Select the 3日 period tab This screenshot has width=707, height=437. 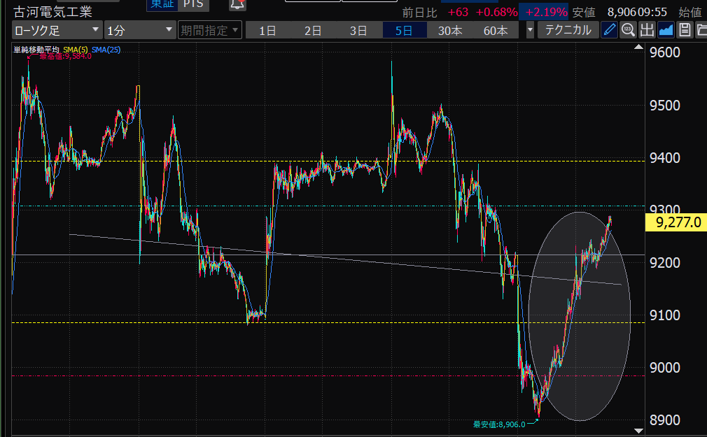tap(358, 30)
